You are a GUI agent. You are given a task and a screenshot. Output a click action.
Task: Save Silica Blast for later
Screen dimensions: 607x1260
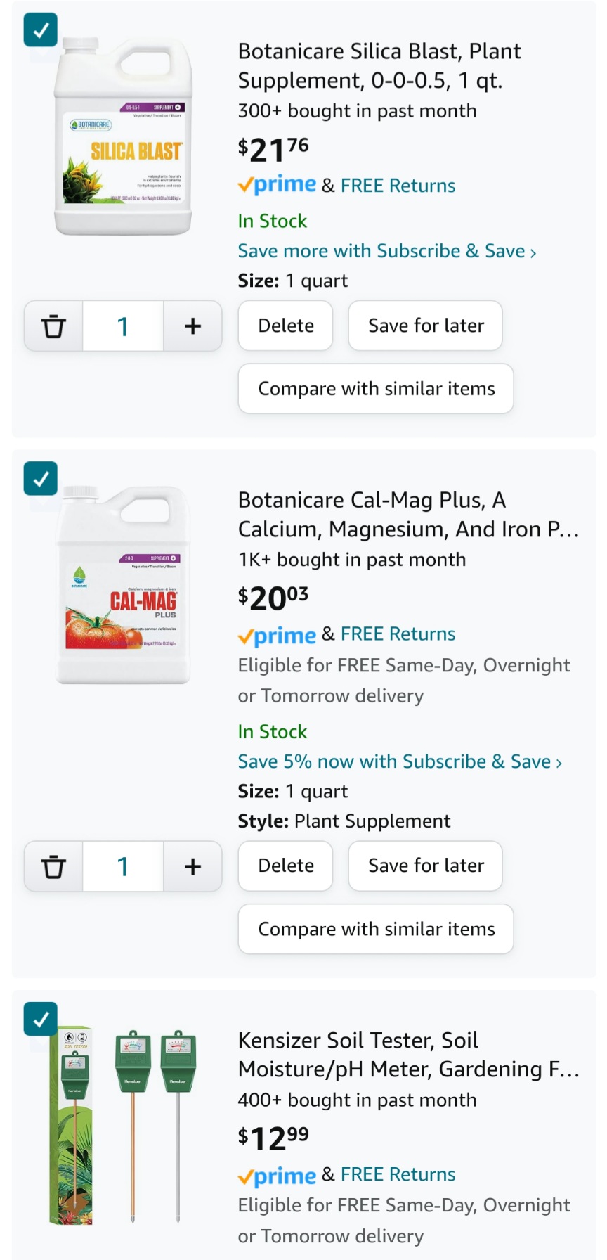point(425,326)
